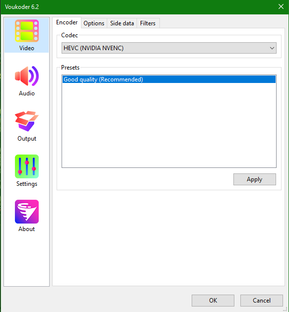Click the Cancel button
This screenshot has width=289, height=312.
coord(262,301)
